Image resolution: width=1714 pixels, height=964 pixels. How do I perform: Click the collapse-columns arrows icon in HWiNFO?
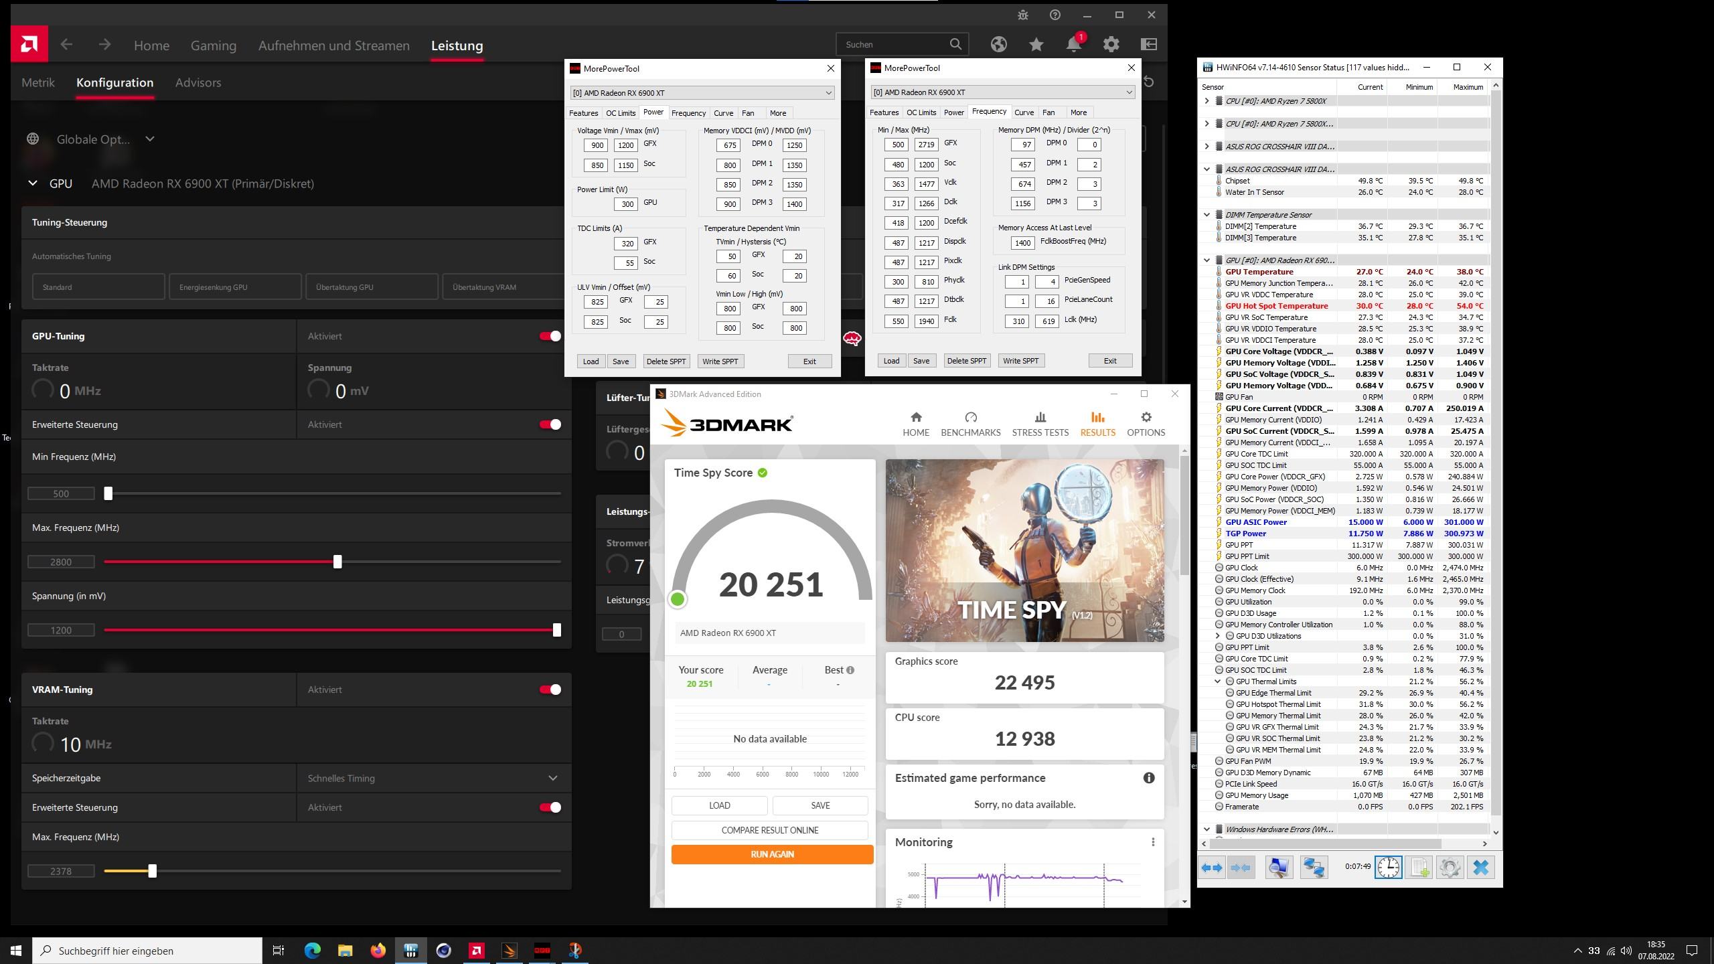(1241, 868)
